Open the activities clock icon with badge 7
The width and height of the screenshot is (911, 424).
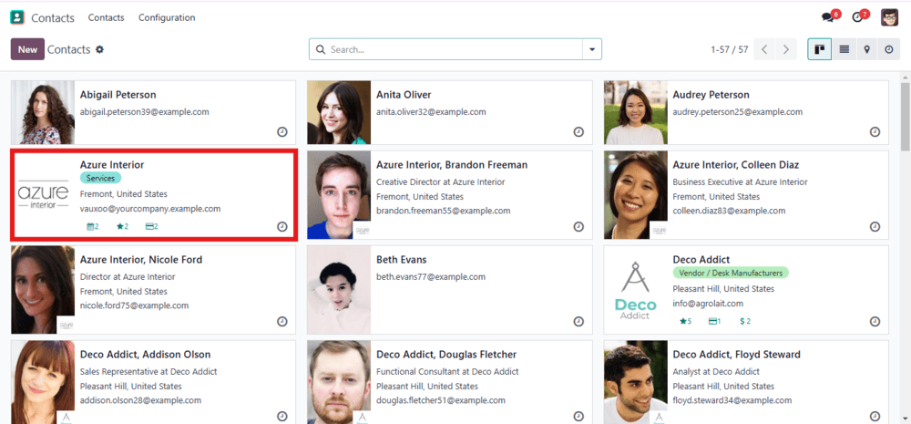pyautogui.click(x=857, y=17)
